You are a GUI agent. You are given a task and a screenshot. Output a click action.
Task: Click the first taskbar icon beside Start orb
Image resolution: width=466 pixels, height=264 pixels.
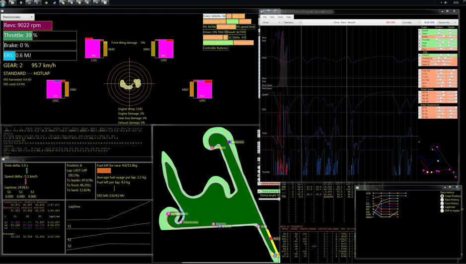click(x=12, y=3)
